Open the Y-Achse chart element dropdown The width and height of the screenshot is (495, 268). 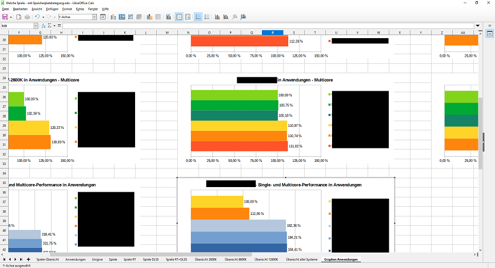click(94, 17)
